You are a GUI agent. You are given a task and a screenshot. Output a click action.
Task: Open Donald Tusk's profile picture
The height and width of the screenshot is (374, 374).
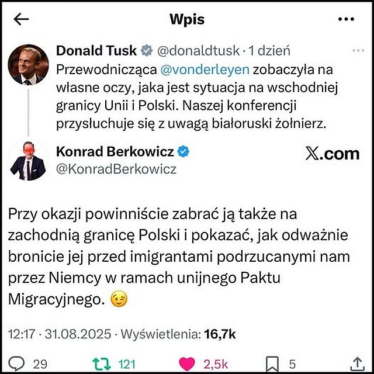28,65
